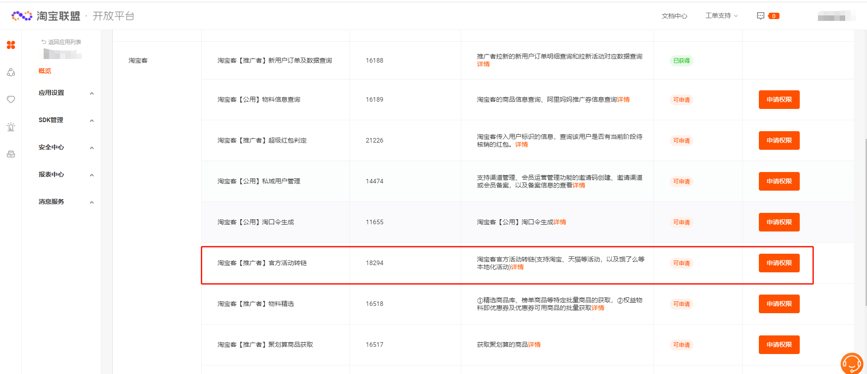Open the 应用设置 menu item
The width and height of the screenshot is (867, 374).
click(x=51, y=93)
